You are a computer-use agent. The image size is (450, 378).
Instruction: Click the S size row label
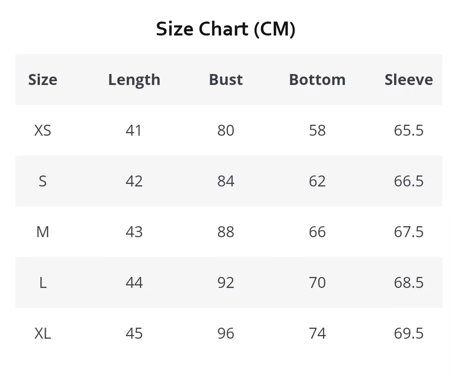click(43, 181)
